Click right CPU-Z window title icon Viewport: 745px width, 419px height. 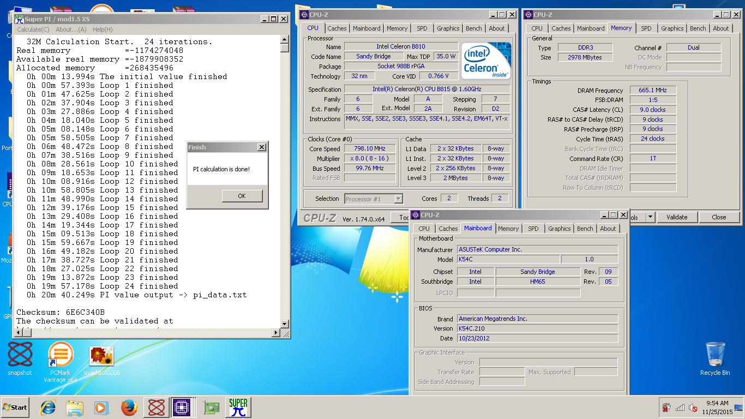coord(527,15)
